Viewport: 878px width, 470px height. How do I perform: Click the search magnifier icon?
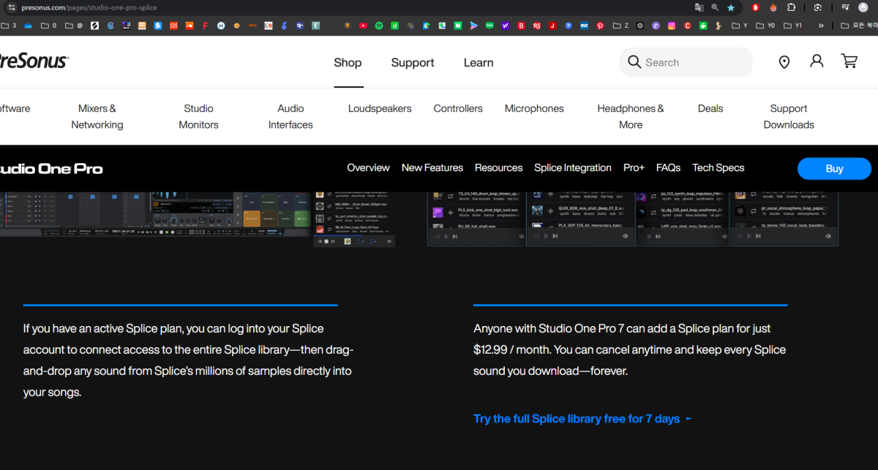(634, 62)
